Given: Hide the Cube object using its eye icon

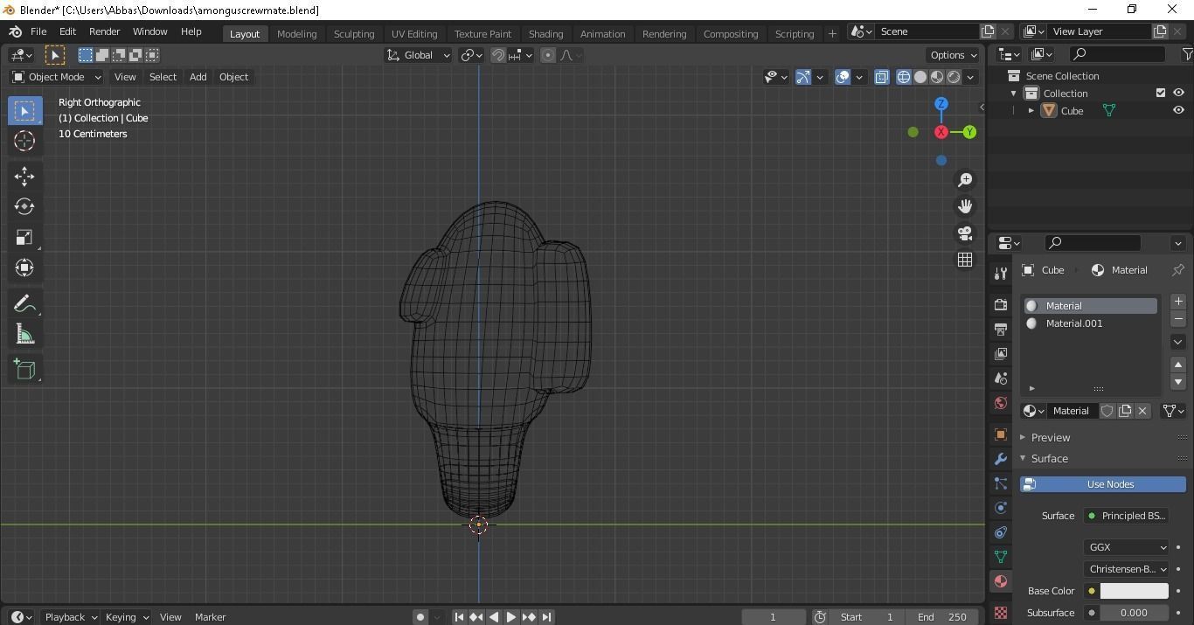Looking at the screenshot, I should pos(1178,110).
